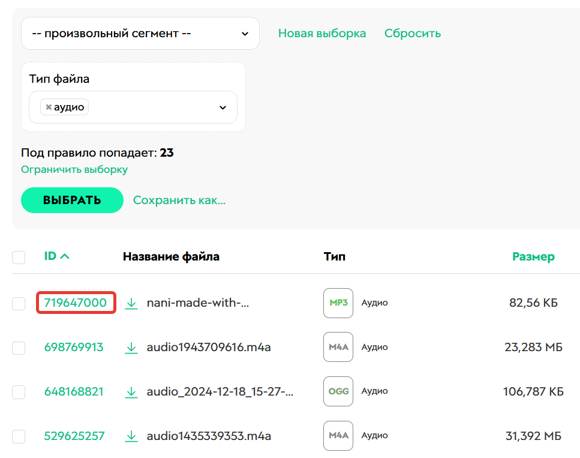Open file ID 529625257

[74, 436]
